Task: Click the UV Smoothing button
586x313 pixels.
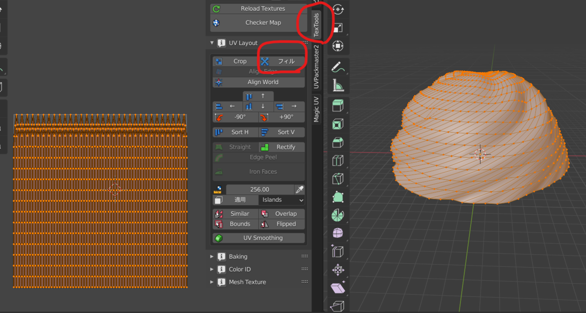Action: 259,238
